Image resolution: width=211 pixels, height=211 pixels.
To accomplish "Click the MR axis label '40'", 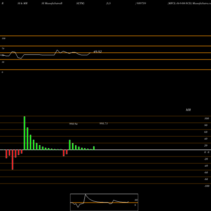I will tap(206, 139).
